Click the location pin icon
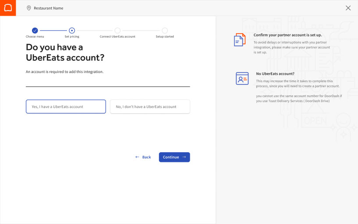 [29, 8]
